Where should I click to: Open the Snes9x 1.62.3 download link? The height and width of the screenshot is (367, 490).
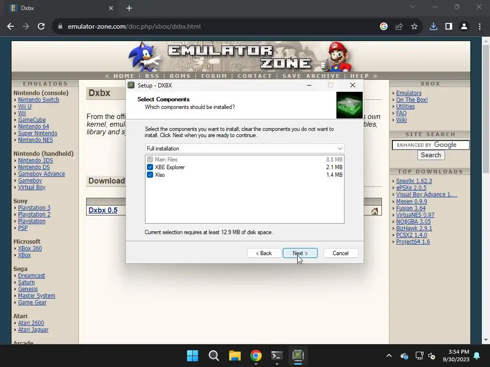click(414, 181)
